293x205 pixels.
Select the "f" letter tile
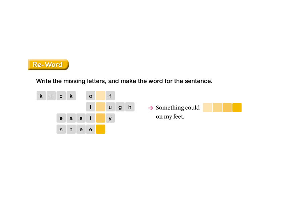(110, 96)
